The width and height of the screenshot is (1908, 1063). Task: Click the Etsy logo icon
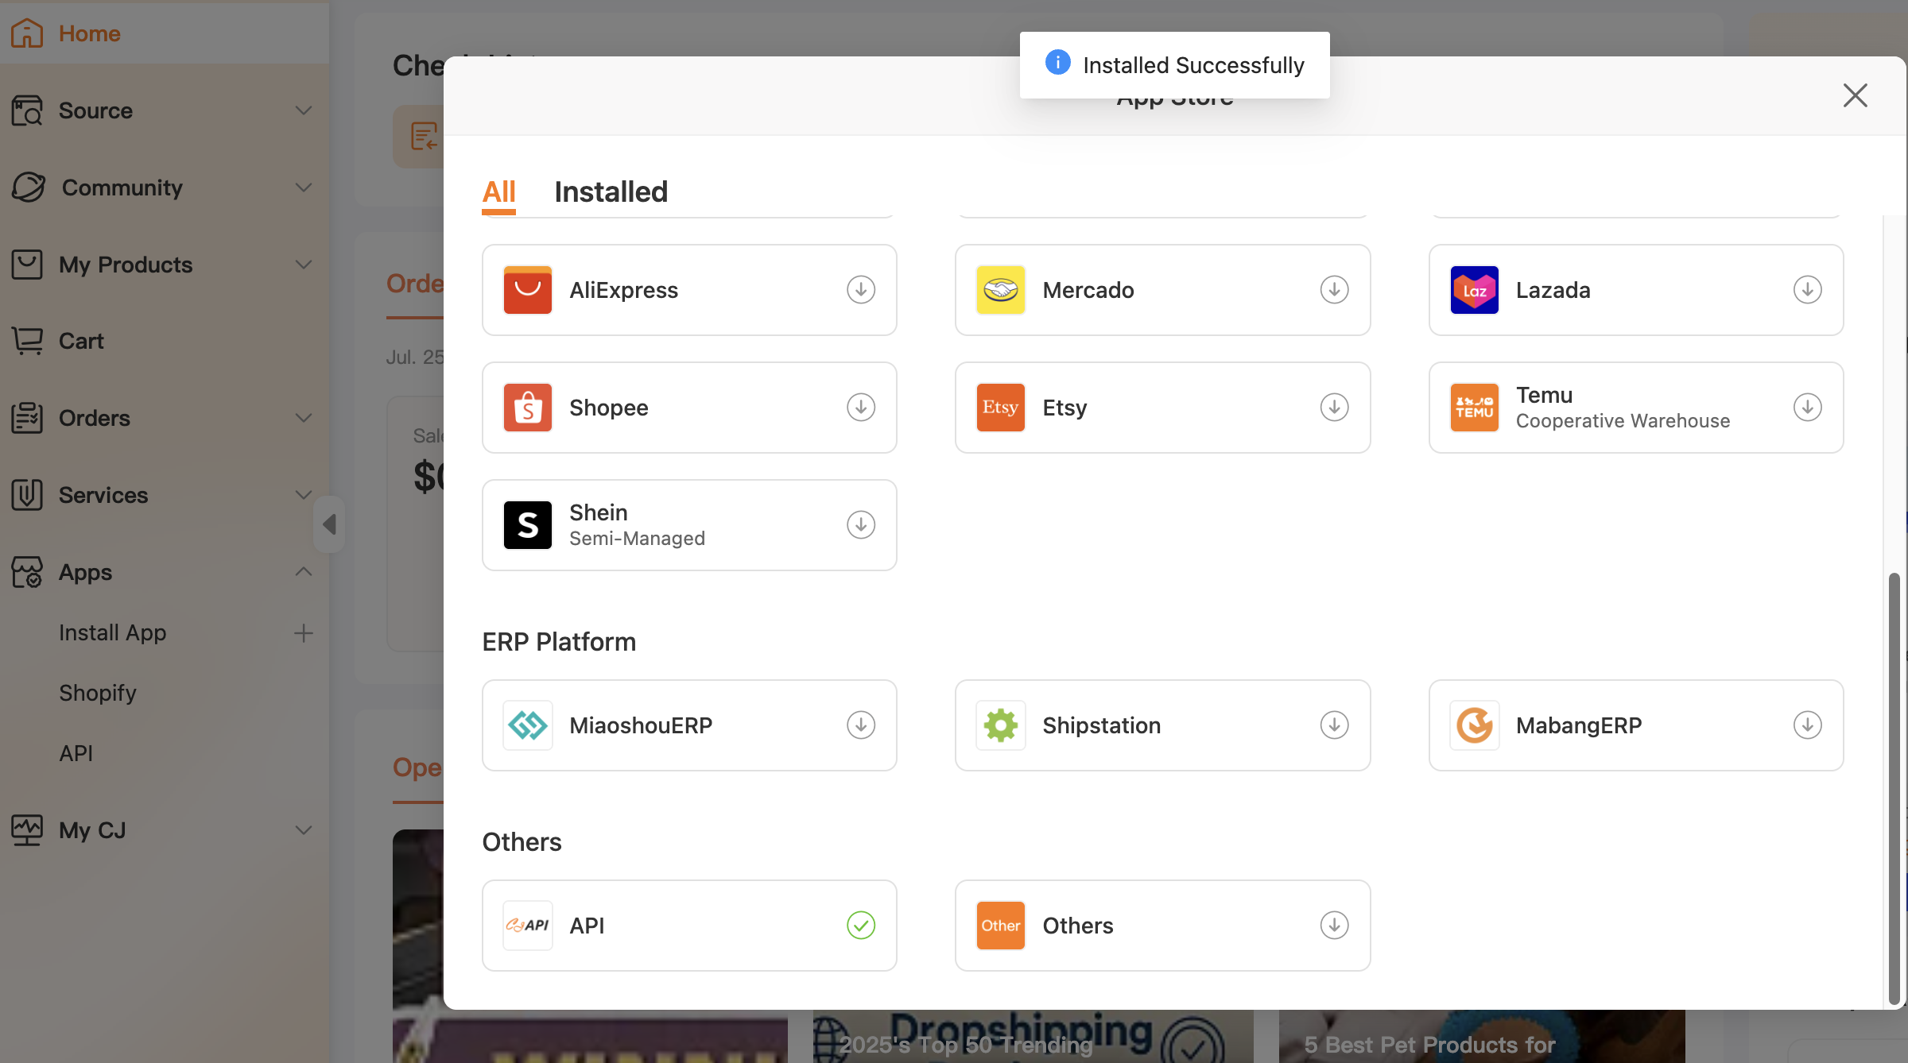click(x=1001, y=408)
